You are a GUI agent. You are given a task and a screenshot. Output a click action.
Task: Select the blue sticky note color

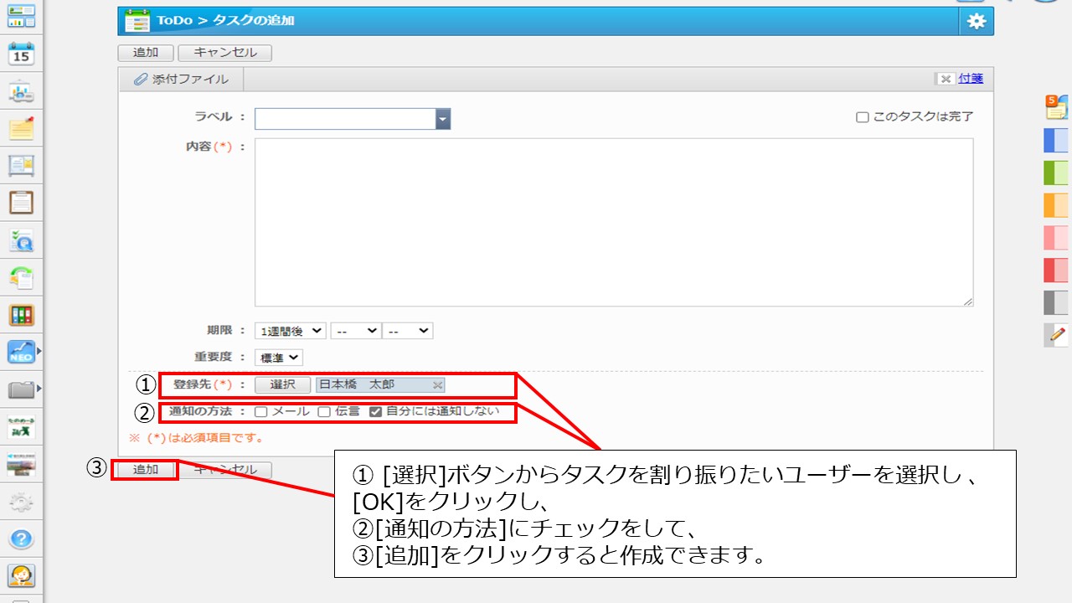tap(1056, 140)
